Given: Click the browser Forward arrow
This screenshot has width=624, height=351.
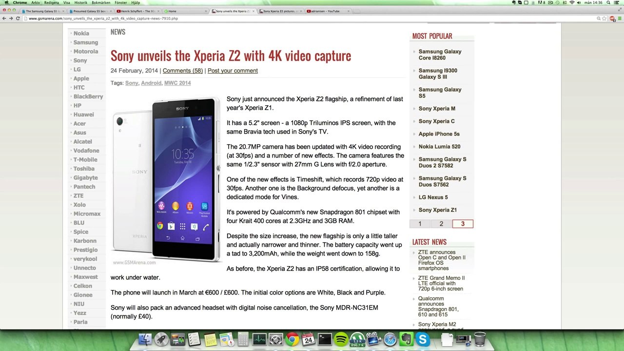Looking at the screenshot, I should tap(11, 19).
